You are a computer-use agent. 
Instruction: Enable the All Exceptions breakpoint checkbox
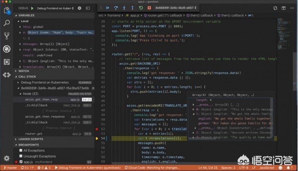pyautogui.click(x=22, y=150)
